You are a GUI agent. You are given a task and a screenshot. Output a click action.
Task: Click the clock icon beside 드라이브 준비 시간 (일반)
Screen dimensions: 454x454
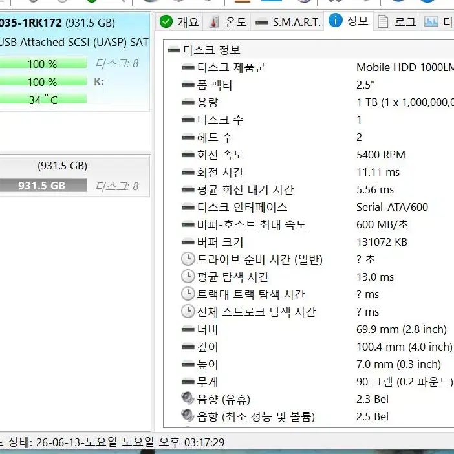188,259
